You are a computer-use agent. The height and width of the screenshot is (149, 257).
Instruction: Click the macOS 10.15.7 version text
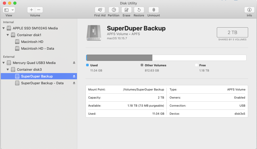click(117, 38)
